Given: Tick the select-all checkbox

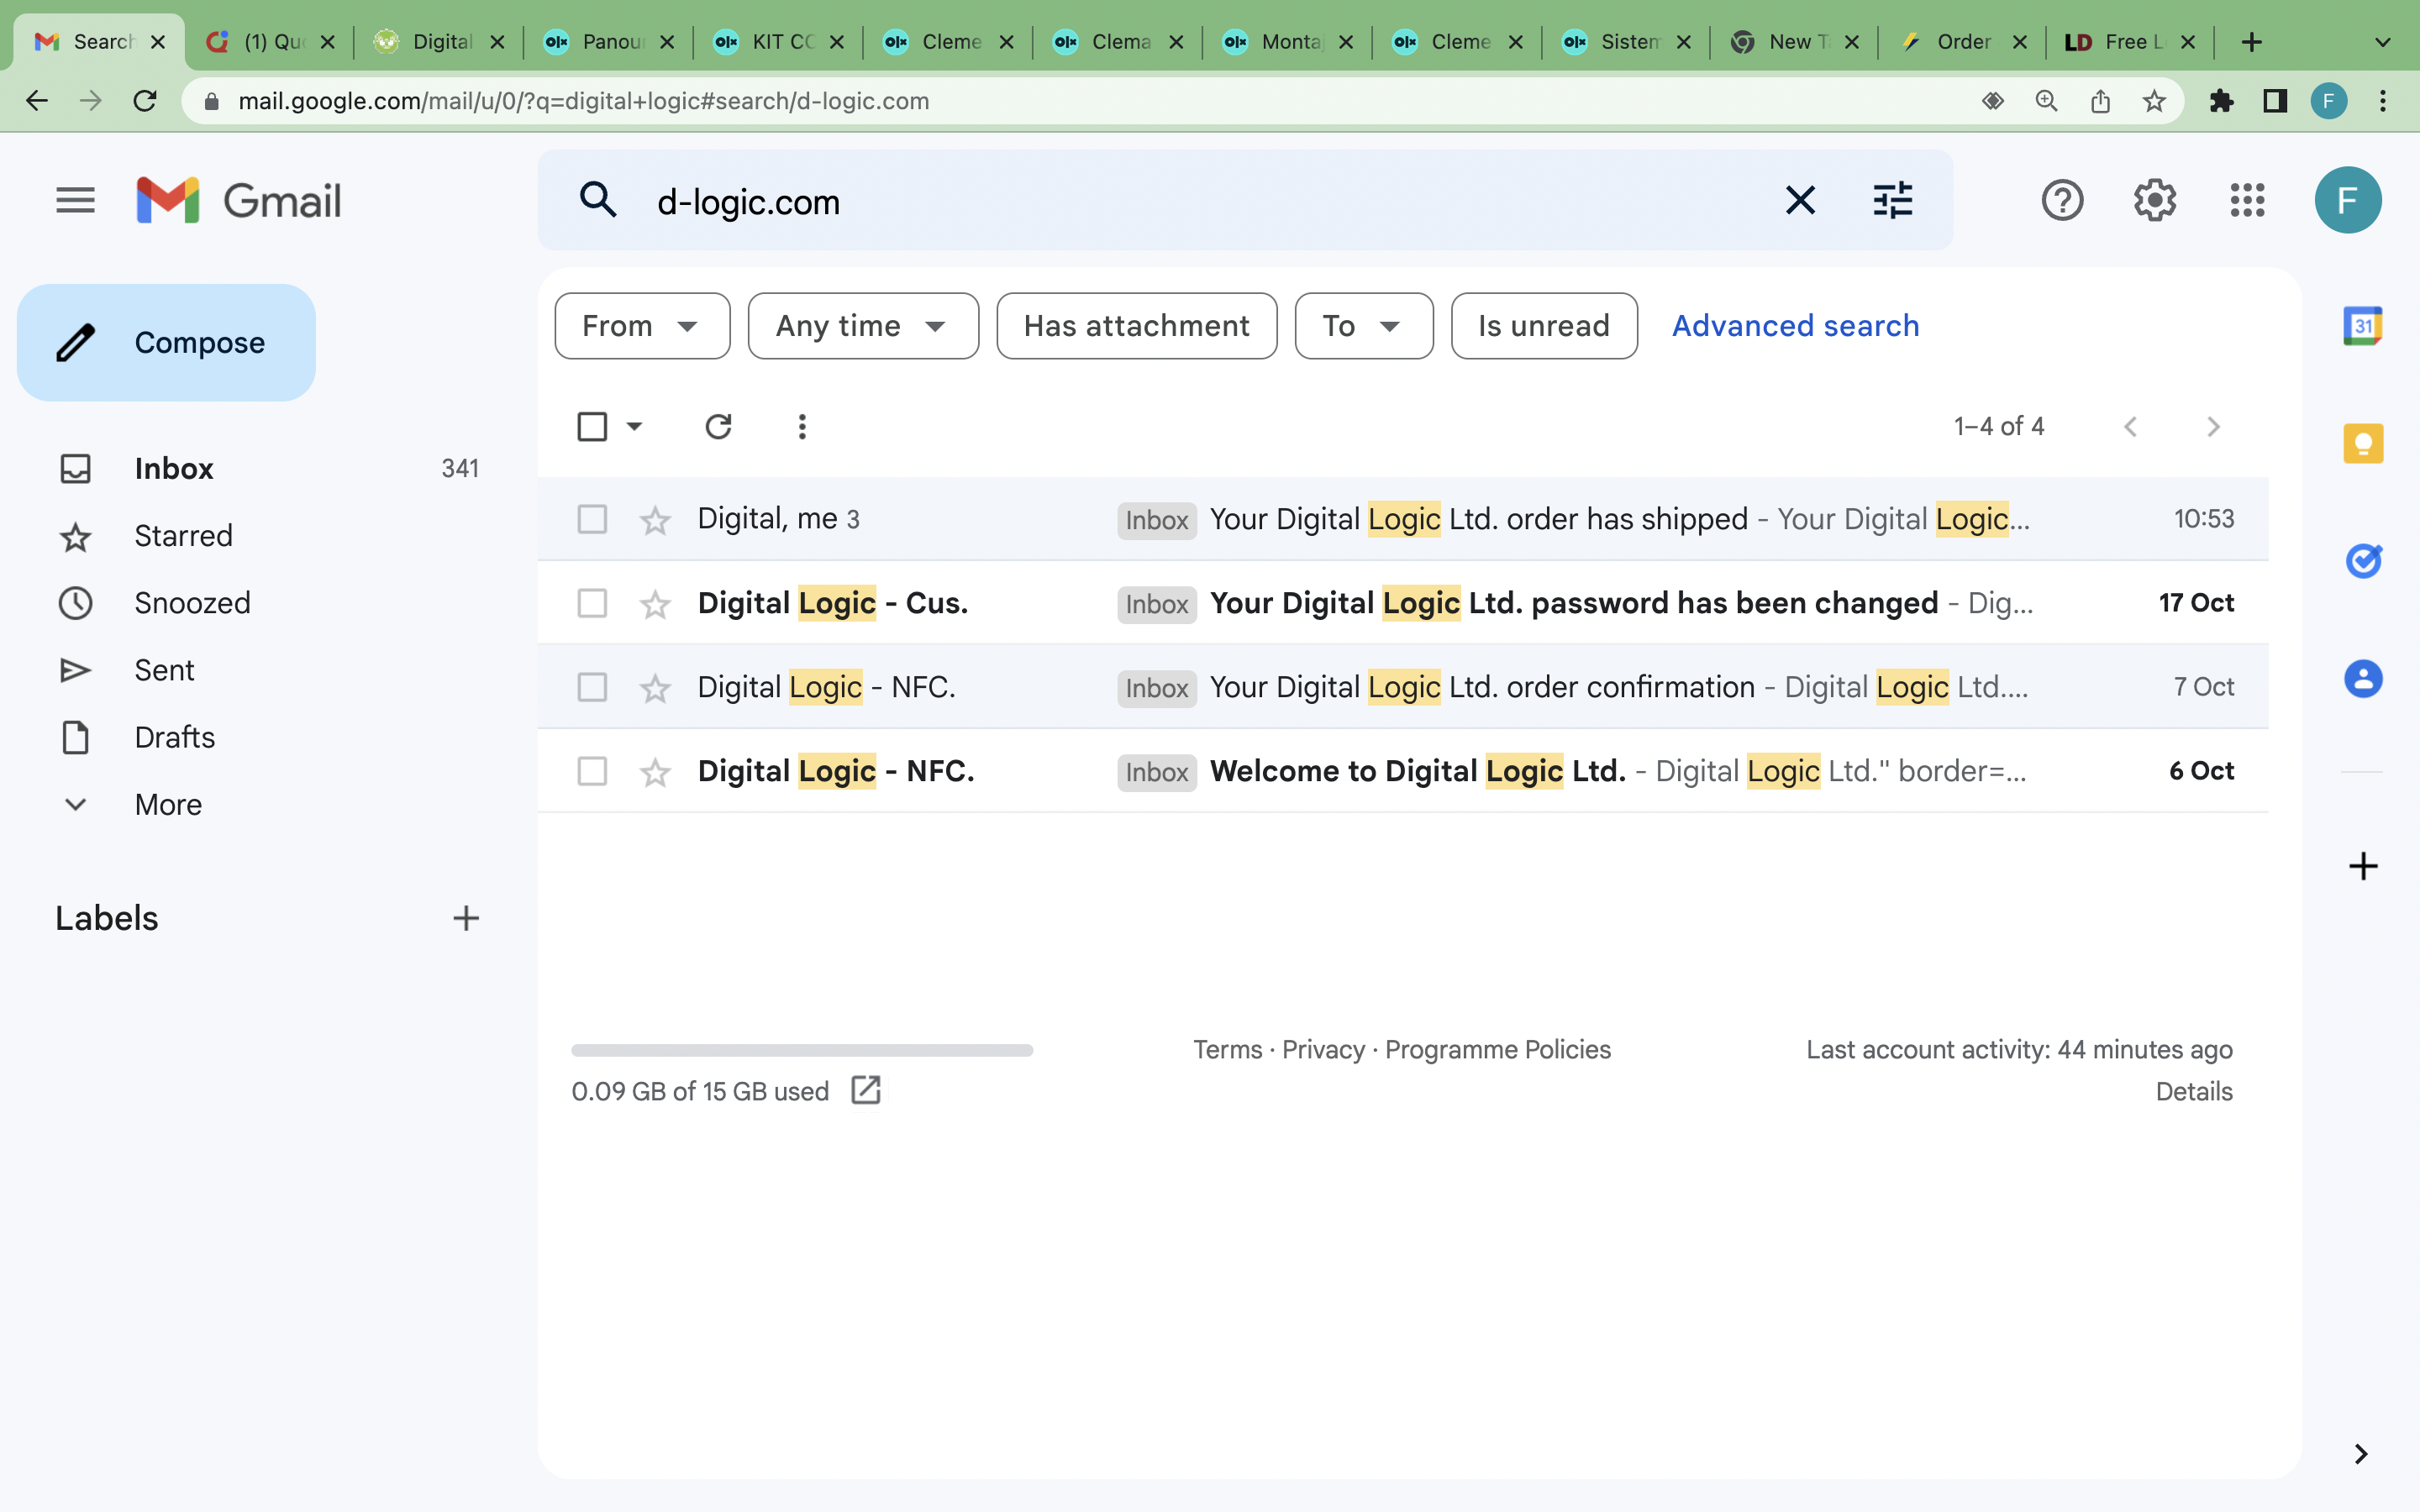Looking at the screenshot, I should point(592,427).
